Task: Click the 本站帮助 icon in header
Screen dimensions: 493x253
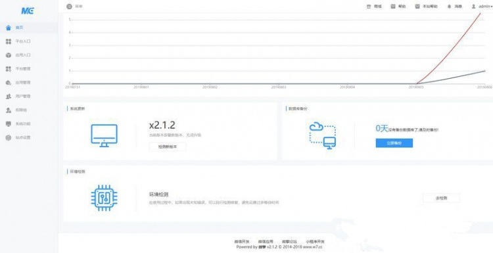Action: point(417,7)
